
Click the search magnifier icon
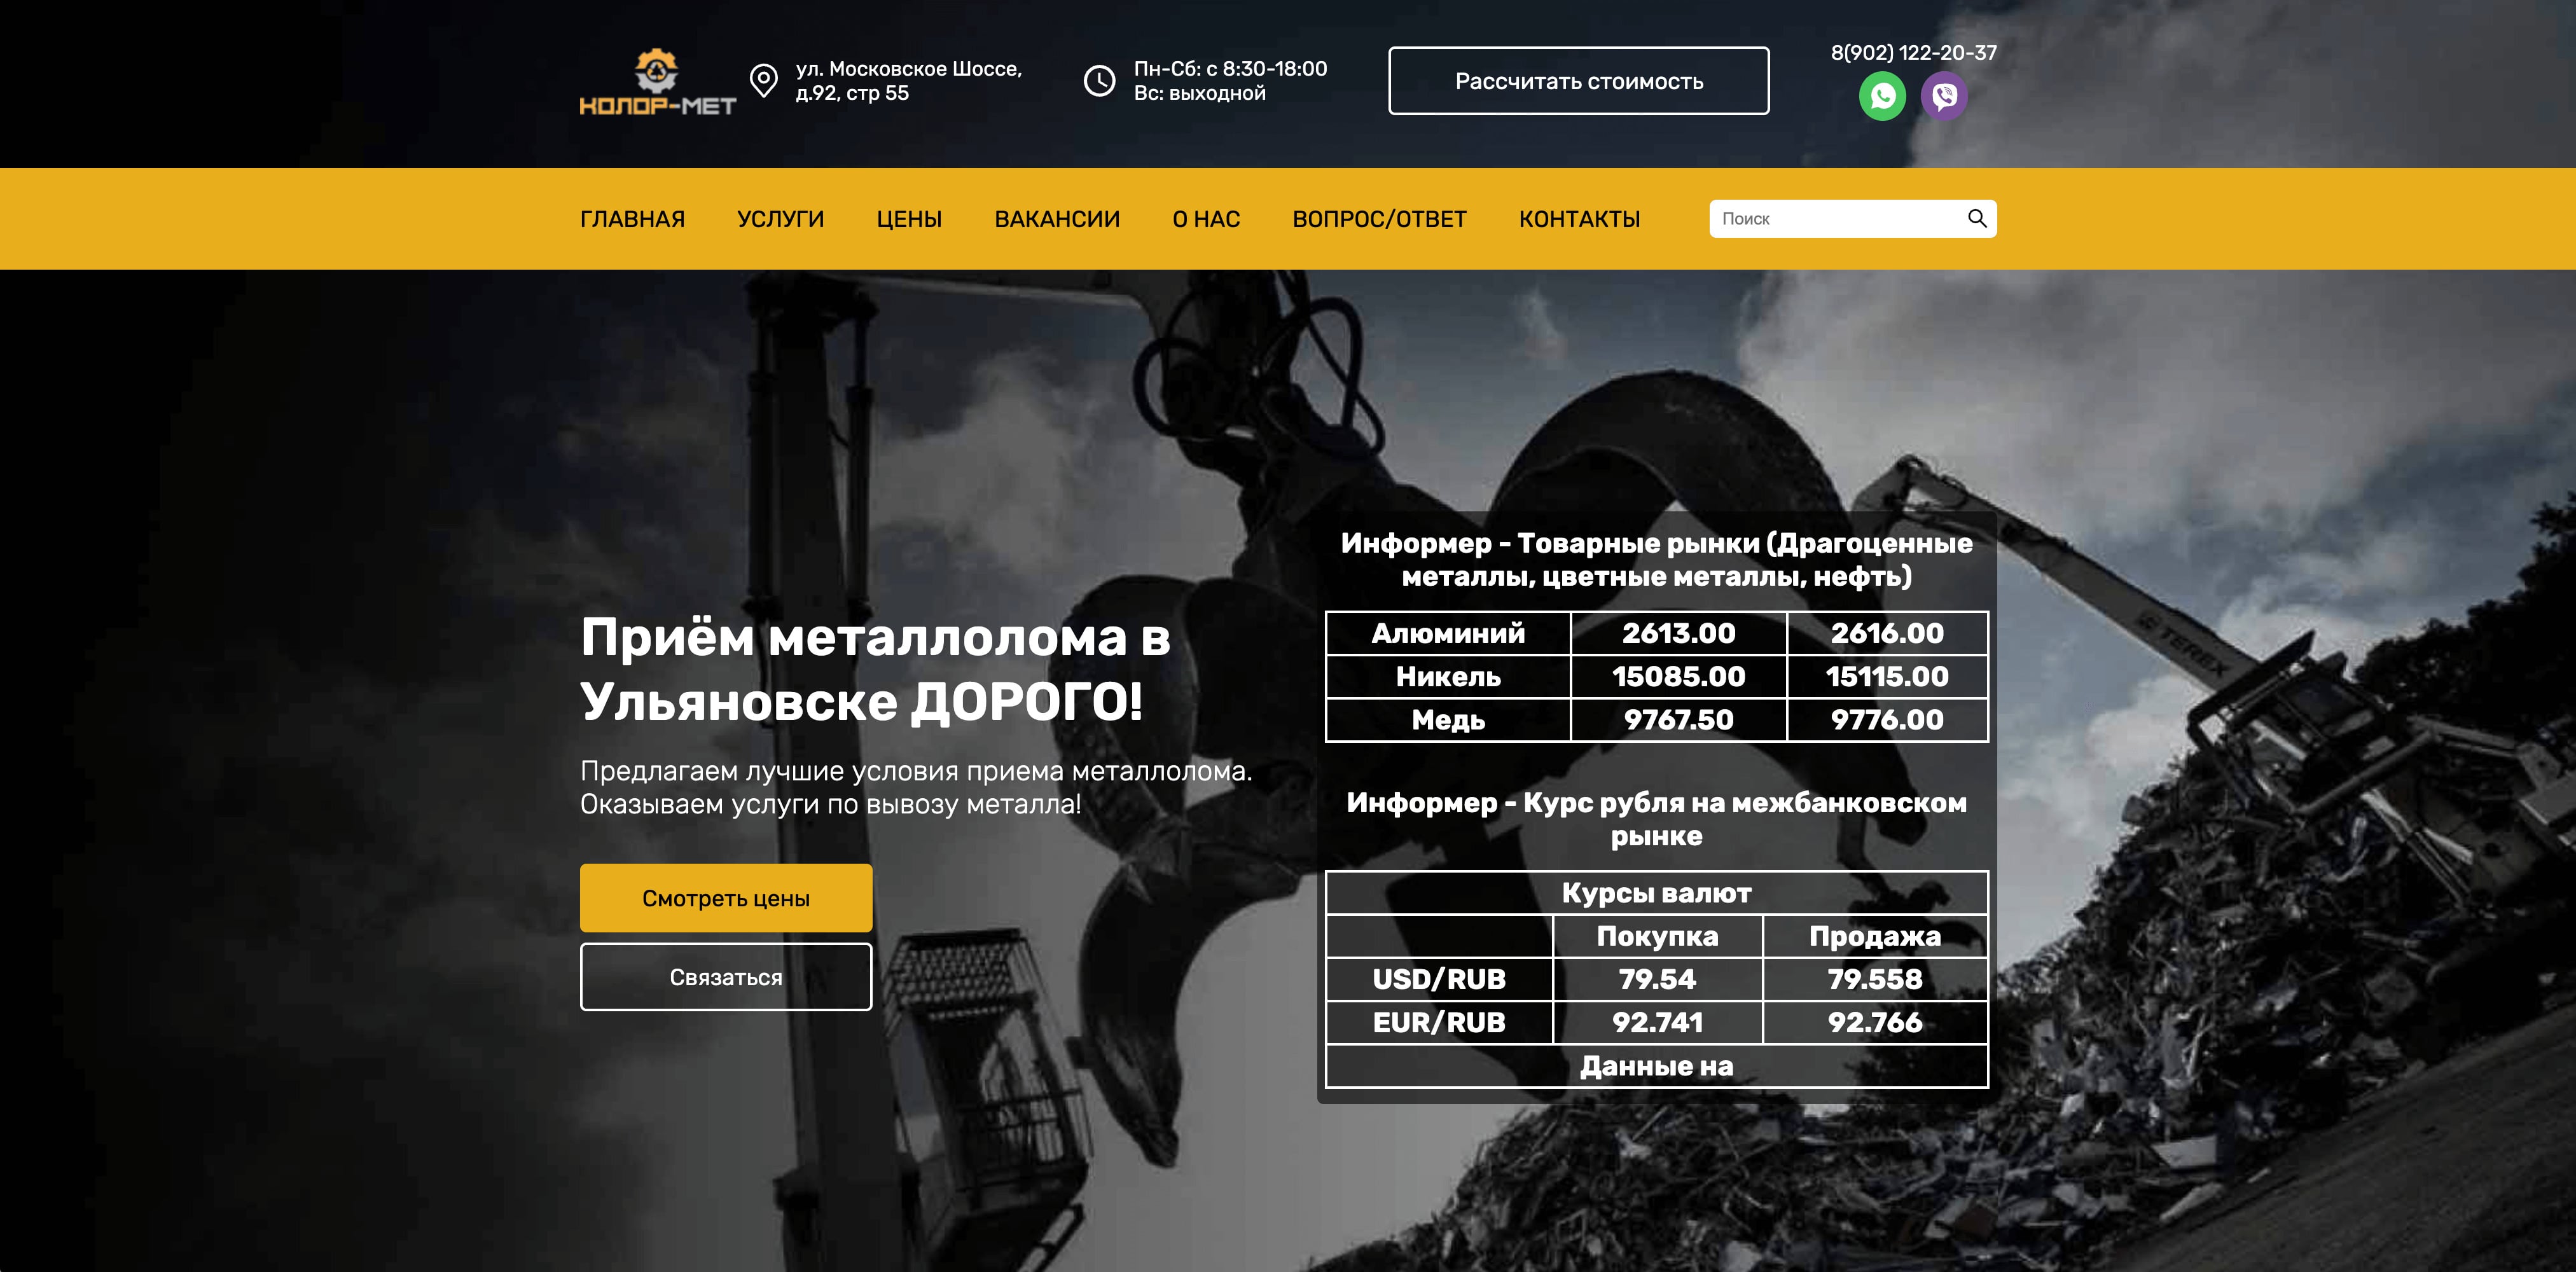(x=1977, y=218)
